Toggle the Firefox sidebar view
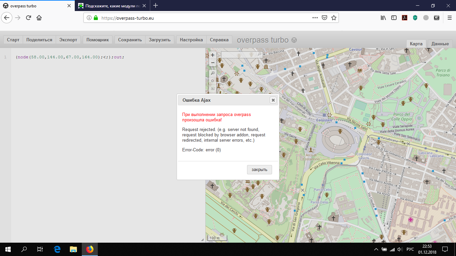The height and width of the screenshot is (256, 456). 394,18
